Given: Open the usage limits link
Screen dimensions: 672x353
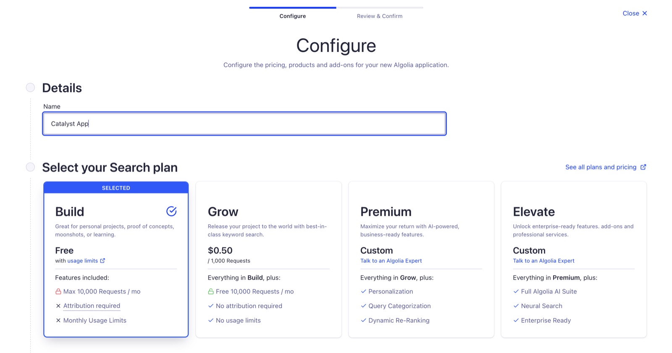Looking at the screenshot, I should click(x=82, y=260).
